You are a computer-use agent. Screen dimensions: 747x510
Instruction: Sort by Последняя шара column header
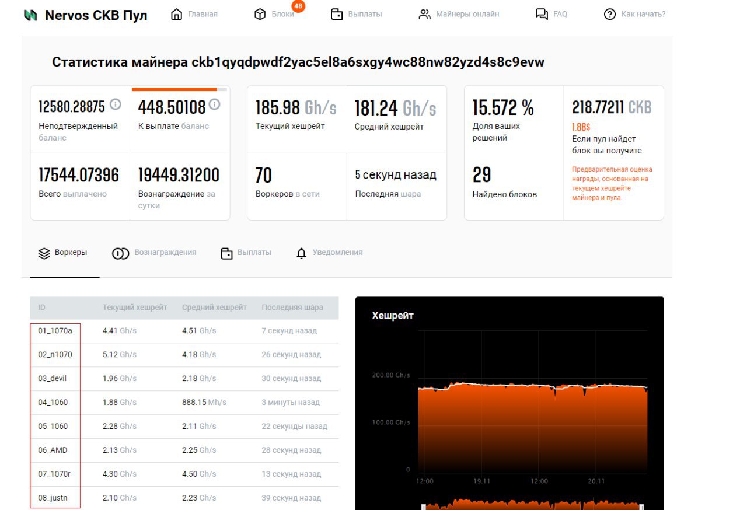pos(292,308)
